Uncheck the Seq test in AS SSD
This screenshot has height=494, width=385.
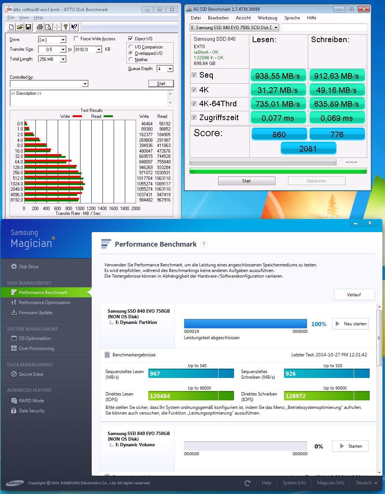(x=194, y=75)
